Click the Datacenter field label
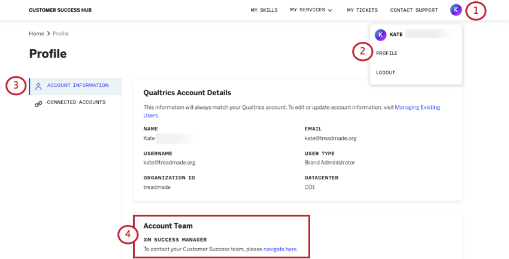Viewport: 509px width, 259px height. click(x=322, y=178)
